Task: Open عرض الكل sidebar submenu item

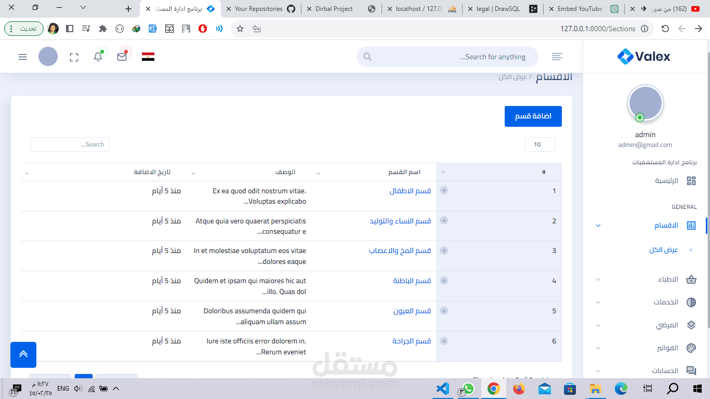Action: point(664,250)
